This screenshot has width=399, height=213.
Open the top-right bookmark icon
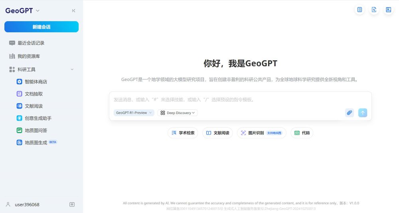388,10
